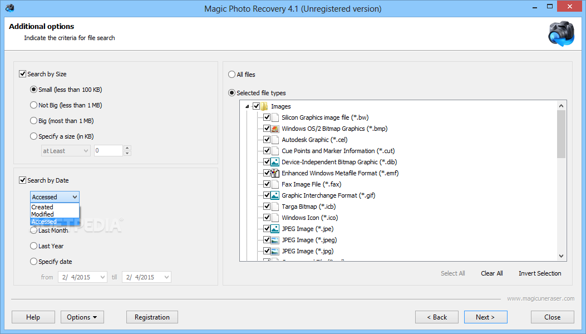The image size is (586, 334).
Task: Uncheck the Windows Icon (*.ico) checkbox
Action: click(267, 218)
